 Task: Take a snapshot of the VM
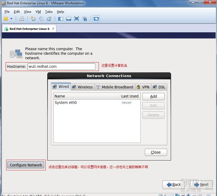coord(33,19)
